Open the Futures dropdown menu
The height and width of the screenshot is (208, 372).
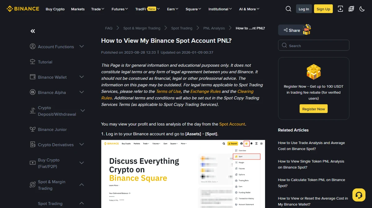tap(120, 9)
